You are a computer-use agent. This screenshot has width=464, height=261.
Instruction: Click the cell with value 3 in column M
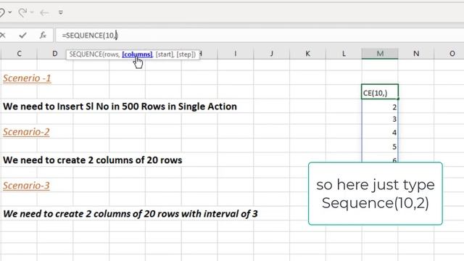[380, 119]
